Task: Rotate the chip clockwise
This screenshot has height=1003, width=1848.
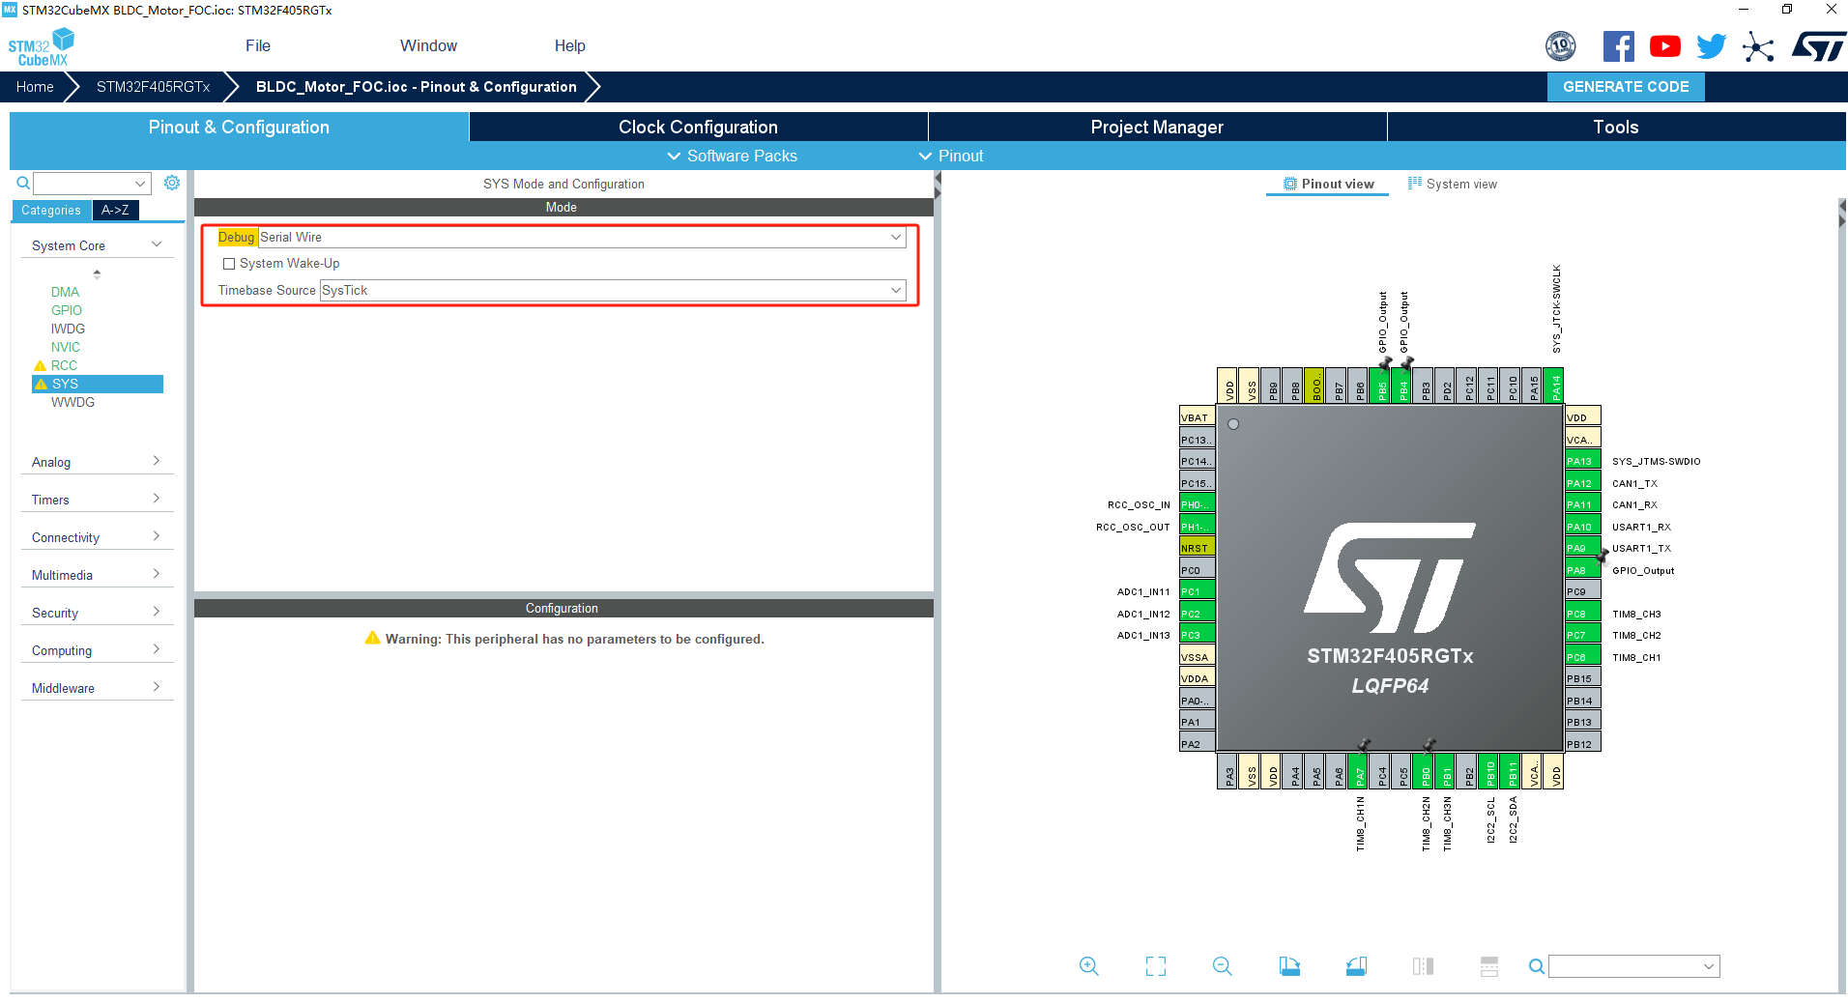Action: coord(1289,965)
